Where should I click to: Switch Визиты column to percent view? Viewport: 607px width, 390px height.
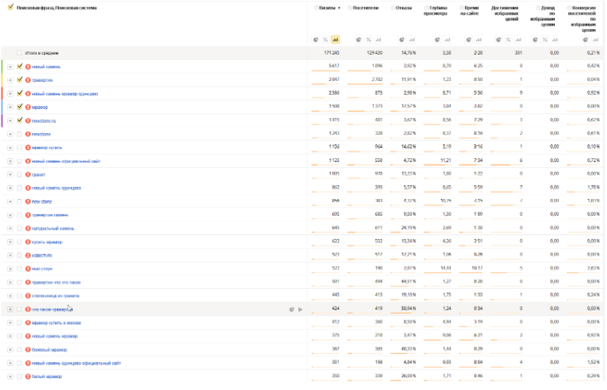click(326, 39)
